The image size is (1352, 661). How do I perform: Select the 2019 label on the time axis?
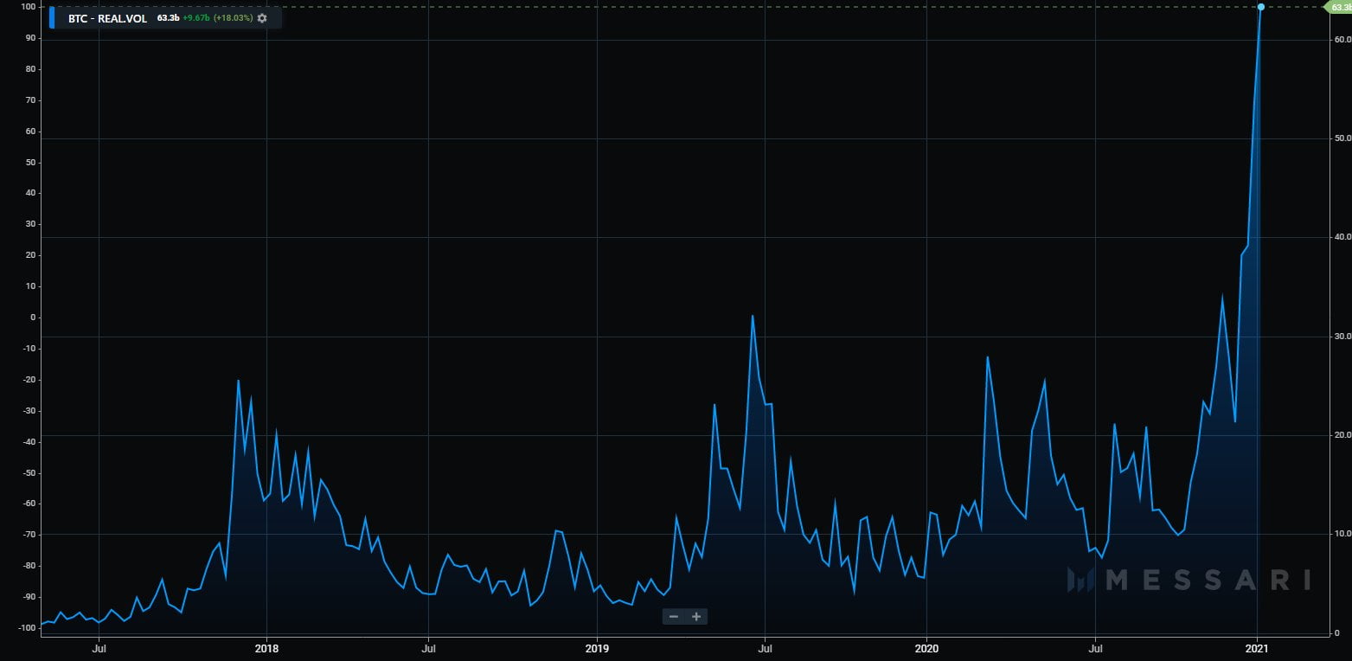[597, 647]
